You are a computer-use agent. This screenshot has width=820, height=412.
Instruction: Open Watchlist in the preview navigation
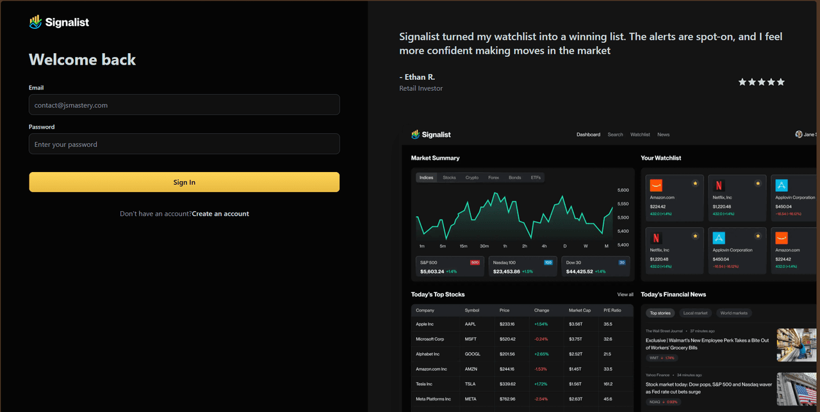(x=640, y=134)
